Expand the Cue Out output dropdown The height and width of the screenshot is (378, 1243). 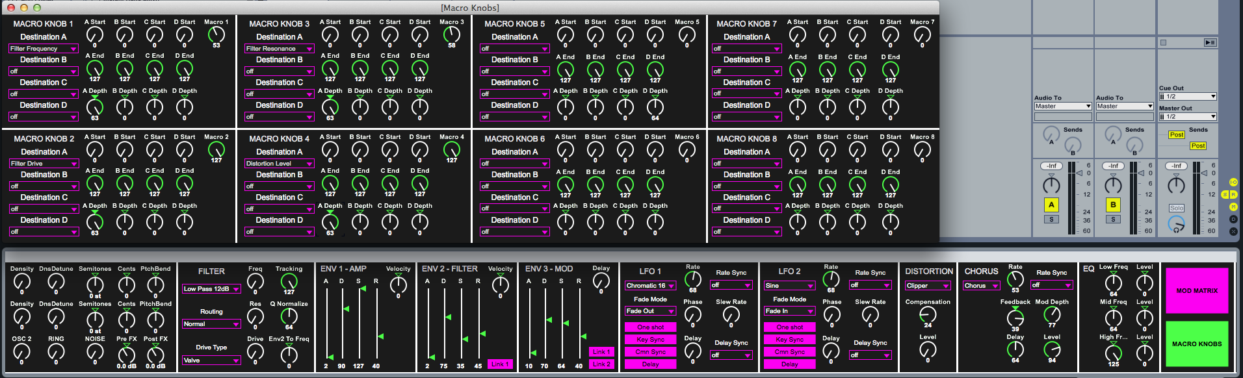click(1187, 97)
